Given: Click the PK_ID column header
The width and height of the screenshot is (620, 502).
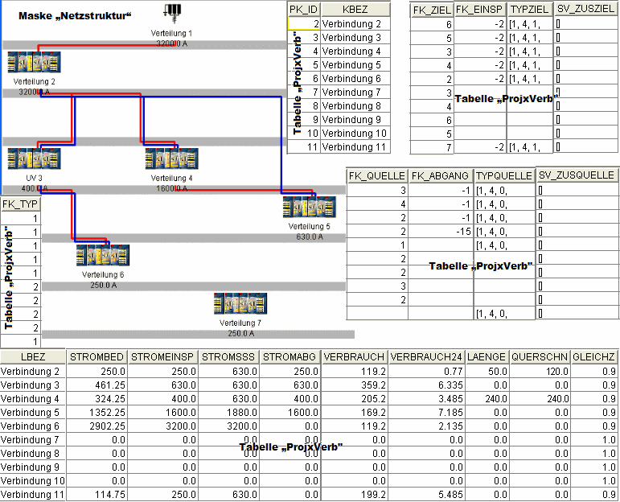Looking at the screenshot, I should point(303,9).
